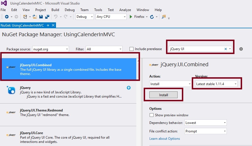The height and width of the screenshot is (146, 252).
Task: Click the Find in Files toolbar icon
Action: [163, 17]
